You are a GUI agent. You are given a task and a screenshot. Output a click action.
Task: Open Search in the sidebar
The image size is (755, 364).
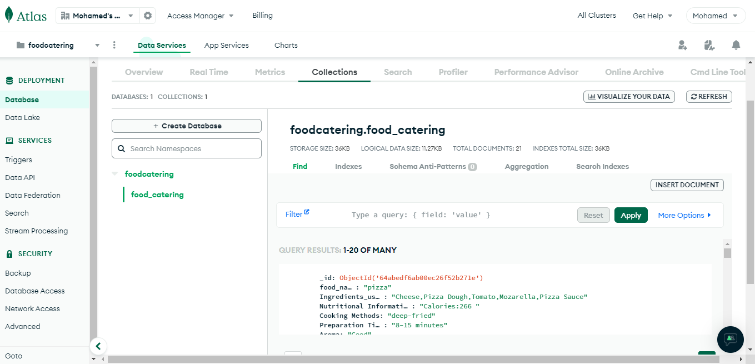(x=17, y=213)
